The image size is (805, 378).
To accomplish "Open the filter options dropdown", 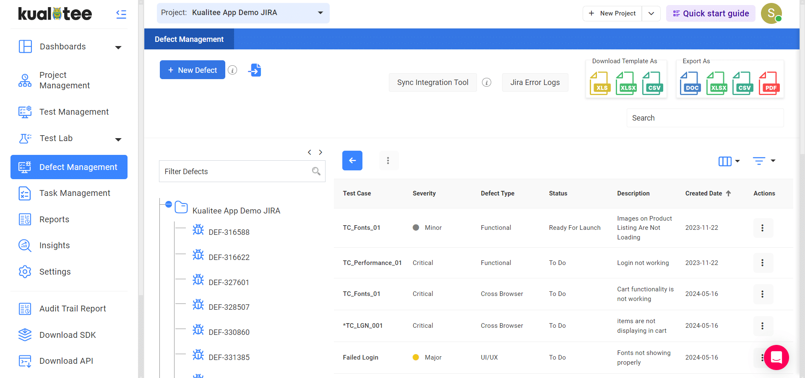I will tap(764, 161).
